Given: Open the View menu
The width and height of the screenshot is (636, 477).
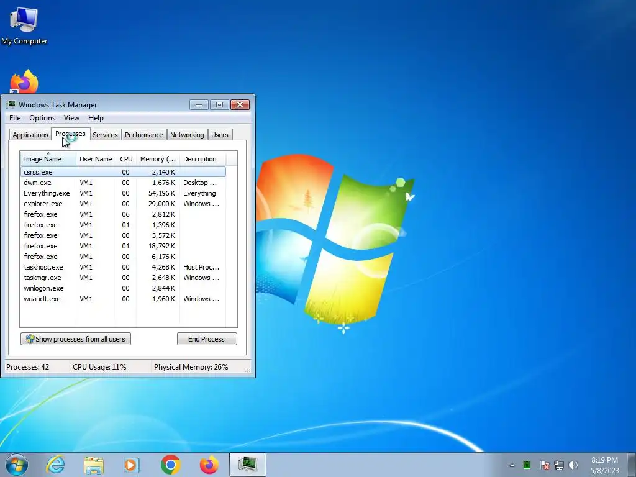Looking at the screenshot, I should click(x=71, y=118).
